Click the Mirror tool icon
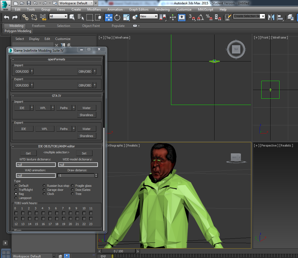Viewport: 298px width, 258px height. (271, 17)
